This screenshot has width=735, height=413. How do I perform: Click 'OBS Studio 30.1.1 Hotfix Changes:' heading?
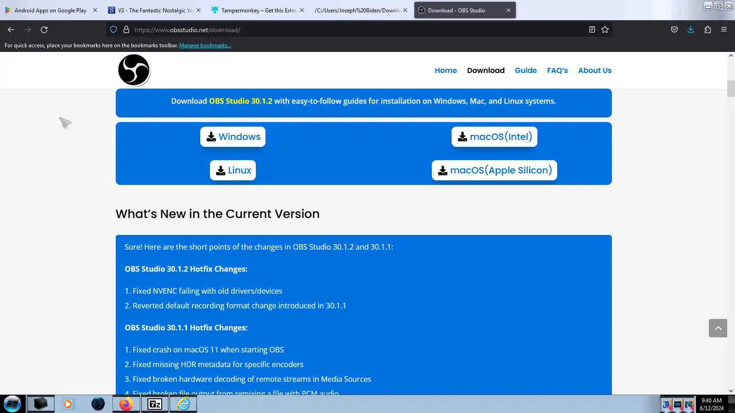(186, 328)
